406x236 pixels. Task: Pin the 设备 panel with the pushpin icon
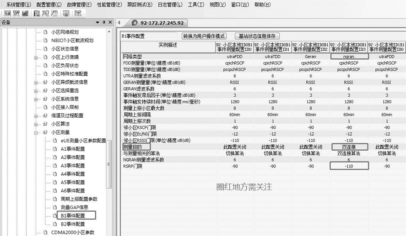[x=104, y=22]
